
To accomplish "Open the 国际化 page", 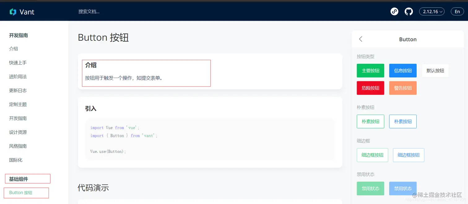I will [16, 160].
